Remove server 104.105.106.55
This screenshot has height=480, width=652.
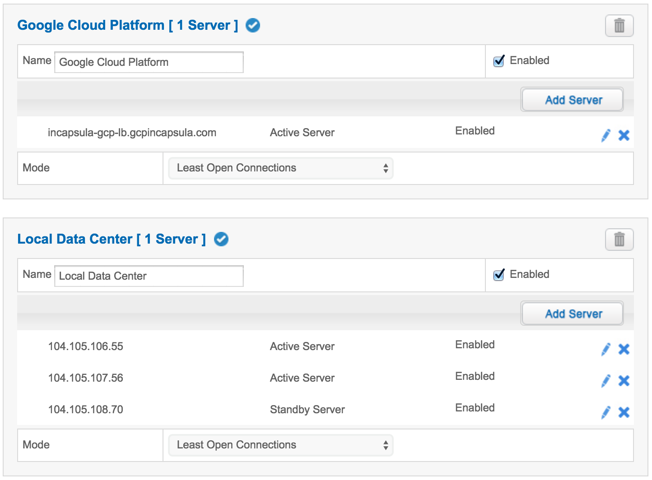[x=624, y=349]
